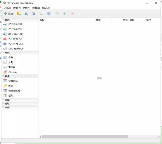Click the magnifier preview icon
The width and height of the screenshot is (162, 144).
[x=42, y=13]
